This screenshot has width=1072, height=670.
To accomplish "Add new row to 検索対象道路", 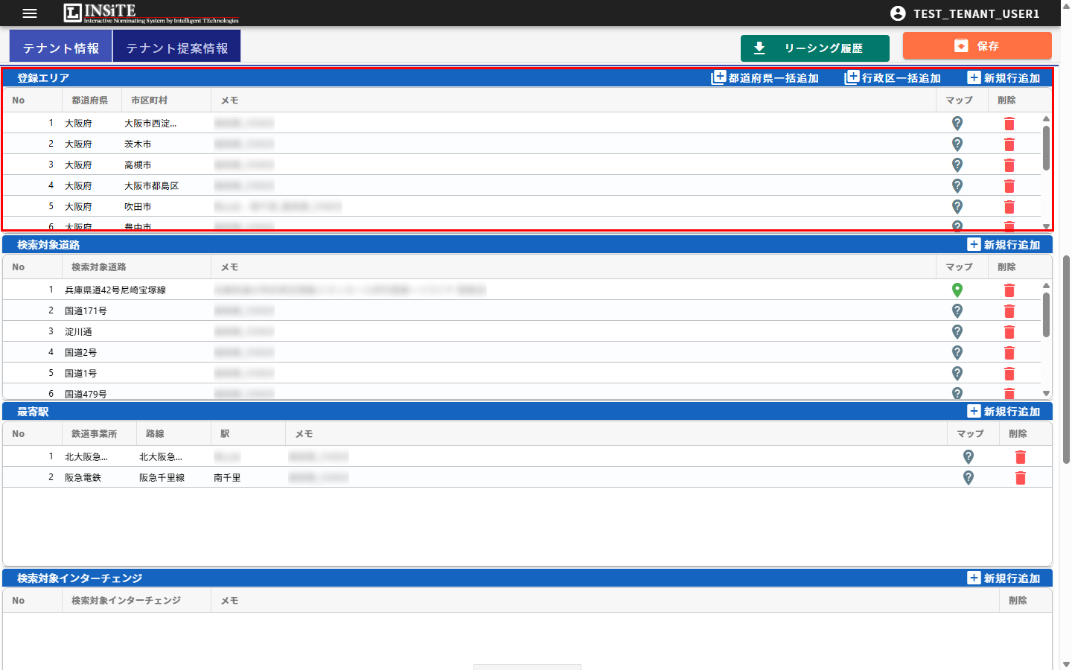I will click(1004, 245).
